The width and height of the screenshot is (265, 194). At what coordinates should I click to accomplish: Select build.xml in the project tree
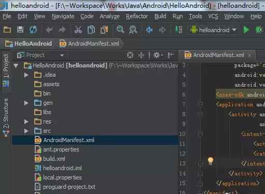pyautogui.click(x=50, y=159)
